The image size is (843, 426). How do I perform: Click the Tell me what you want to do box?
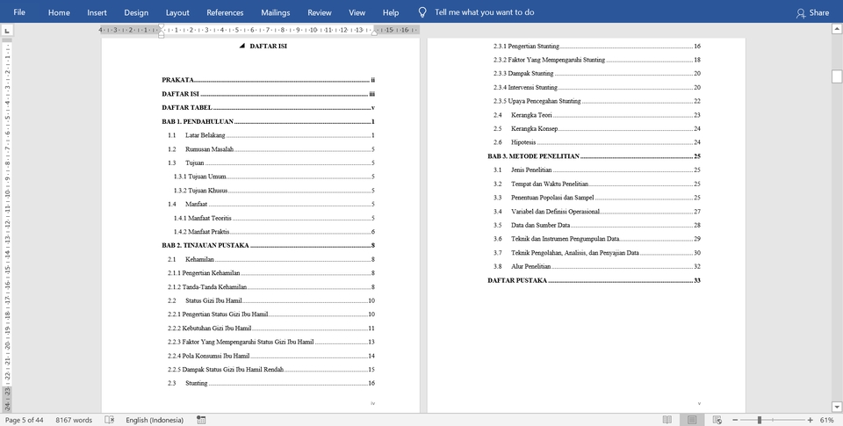click(484, 12)
